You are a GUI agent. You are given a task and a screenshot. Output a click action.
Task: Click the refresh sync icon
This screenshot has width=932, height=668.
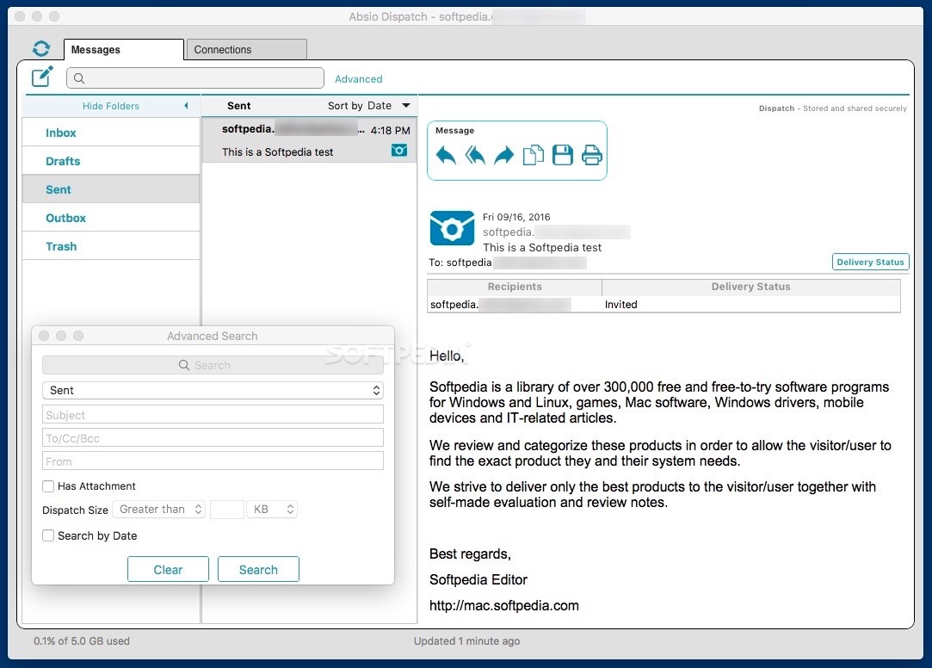(41, 48)
